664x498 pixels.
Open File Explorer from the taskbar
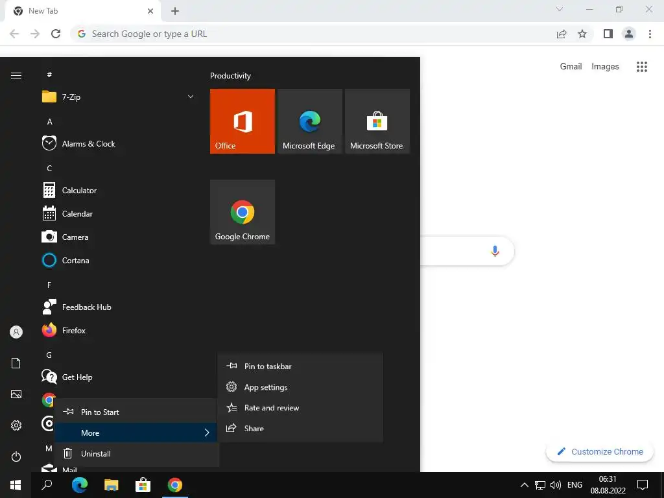coord(112,485)
